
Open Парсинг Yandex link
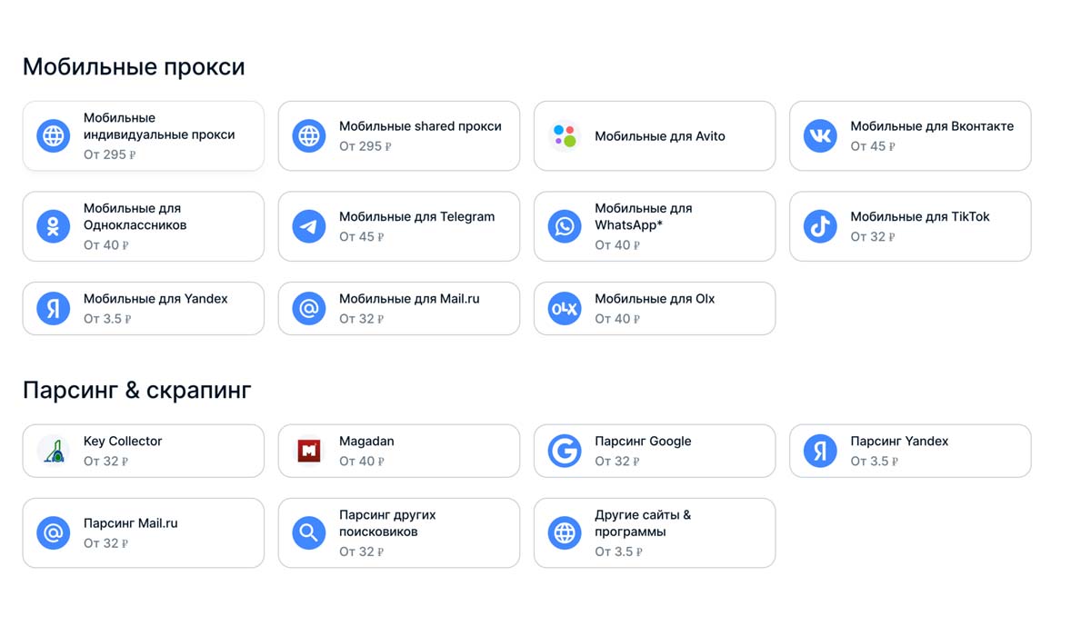point(899,442)
